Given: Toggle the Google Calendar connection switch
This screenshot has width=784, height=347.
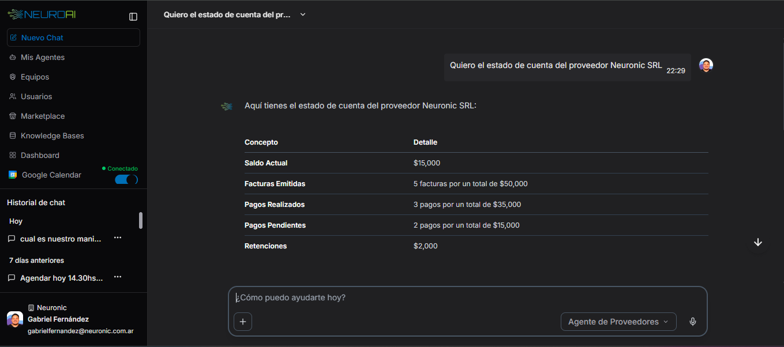Looking at the screenshot, I should click(126, 179).
